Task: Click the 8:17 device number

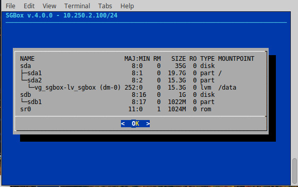Action: [139, 102]
